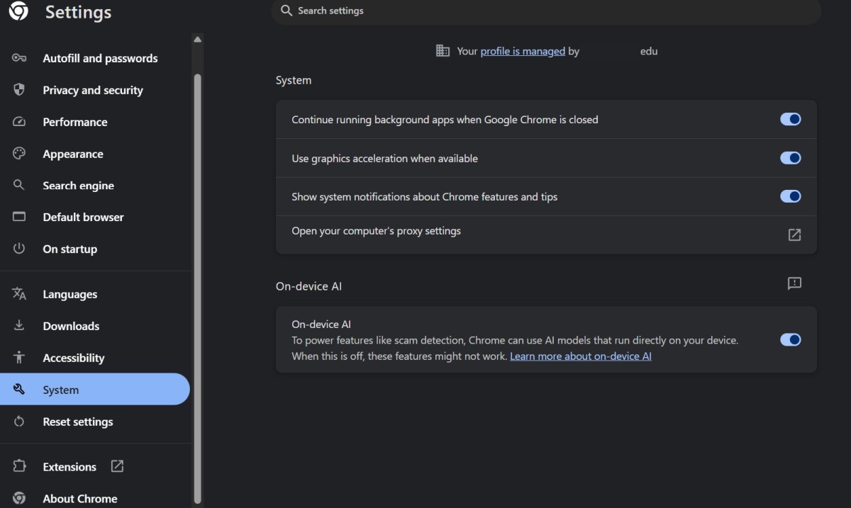Open Autofill and passwords settings
The image size is (851, 508).
[x=95, y=58]
